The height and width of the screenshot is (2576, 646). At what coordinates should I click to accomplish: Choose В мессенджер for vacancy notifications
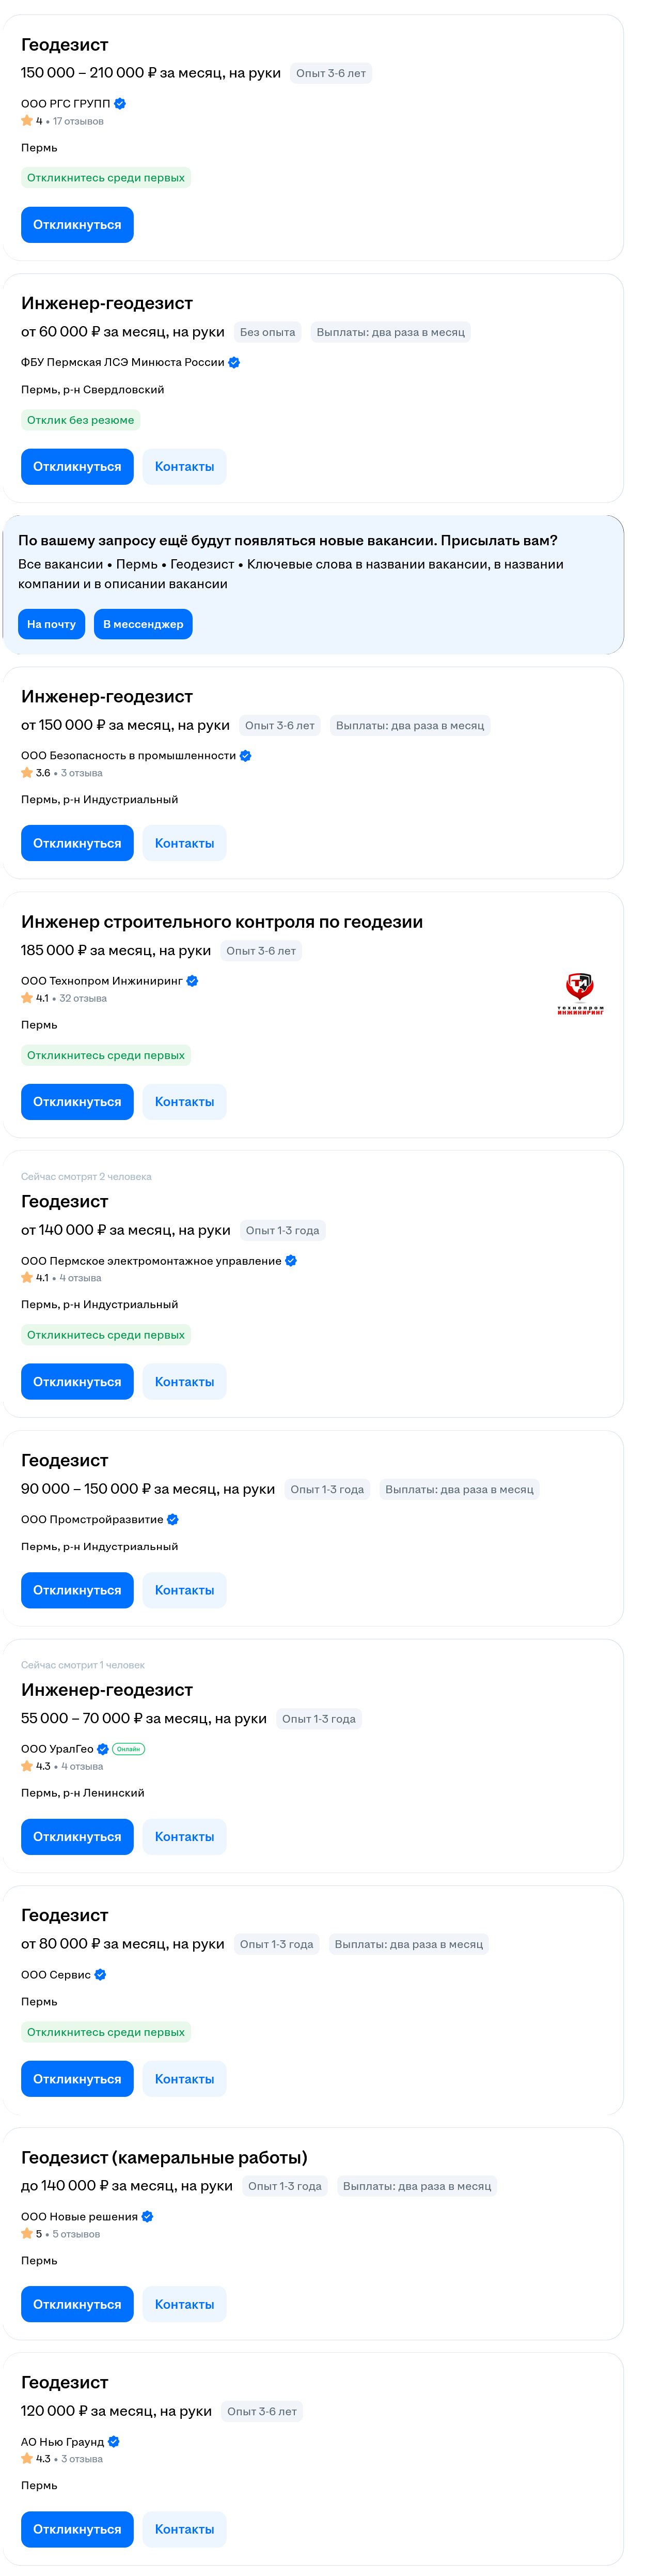(143, 624)
